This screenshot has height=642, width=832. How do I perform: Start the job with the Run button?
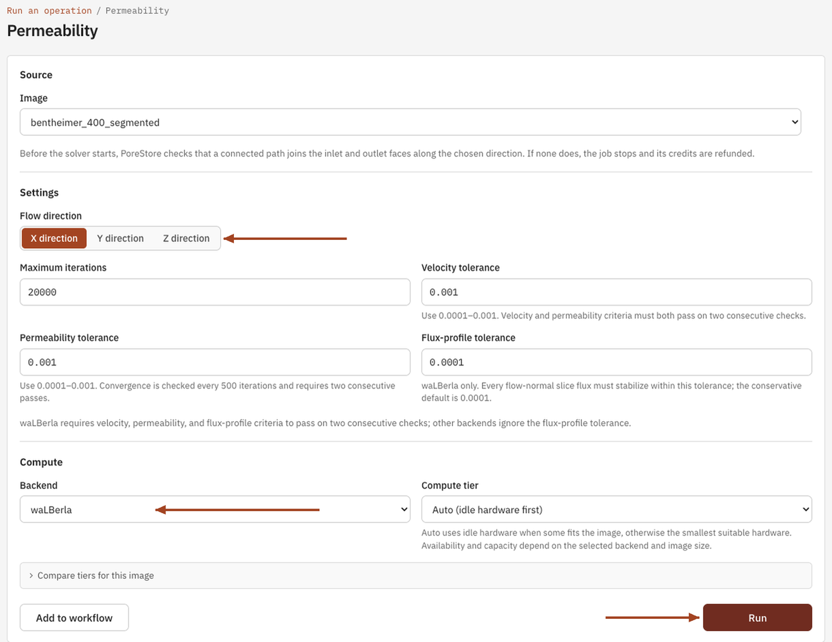pos(758,617)
